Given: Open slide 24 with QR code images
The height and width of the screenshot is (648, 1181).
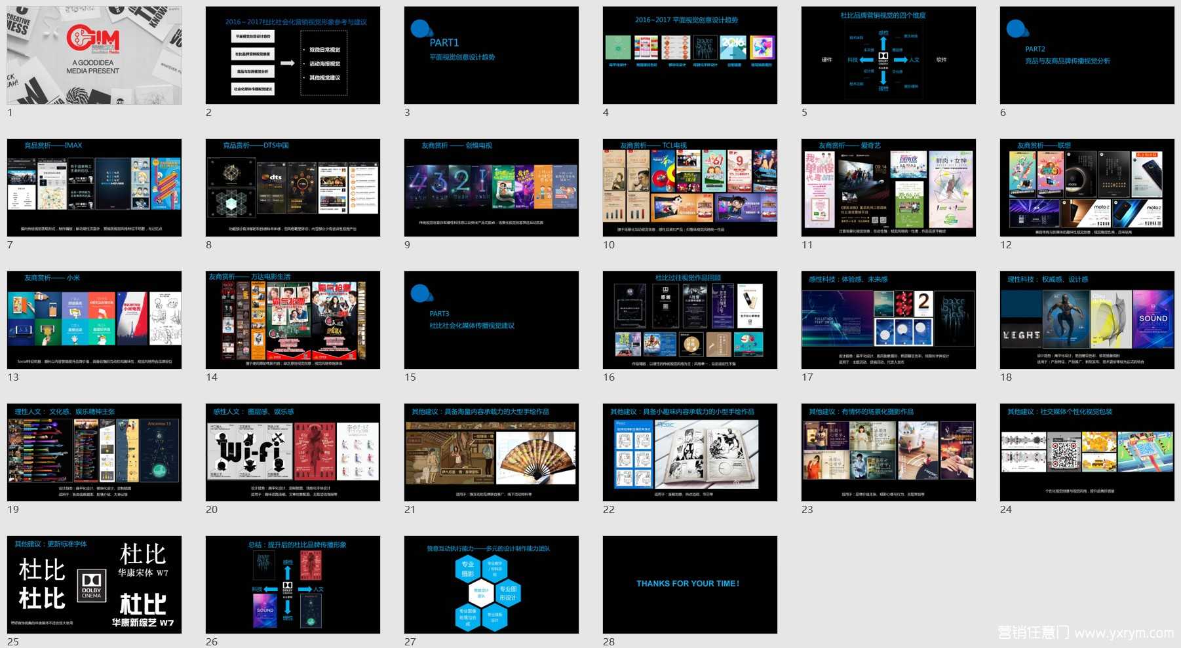Looking at the screenshot, I should 1087,452.
